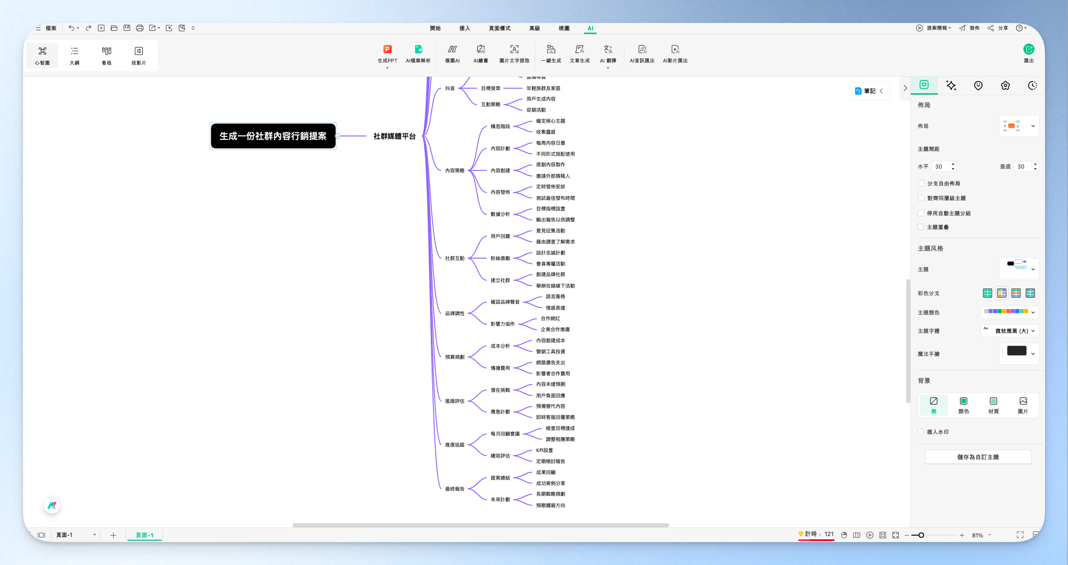Click the 筆記 notes button

[x=869, y=91]
